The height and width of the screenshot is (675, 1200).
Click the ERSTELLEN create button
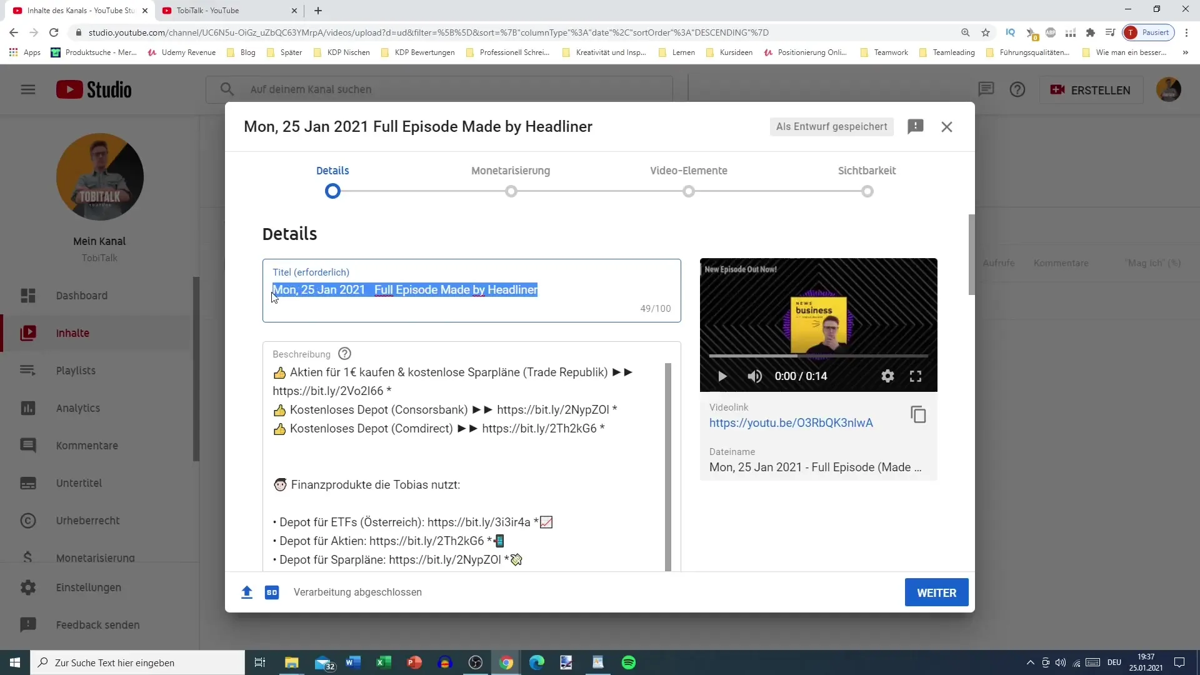[1091, 90]
